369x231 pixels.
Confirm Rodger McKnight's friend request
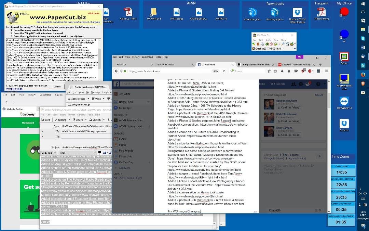(288, 107)
